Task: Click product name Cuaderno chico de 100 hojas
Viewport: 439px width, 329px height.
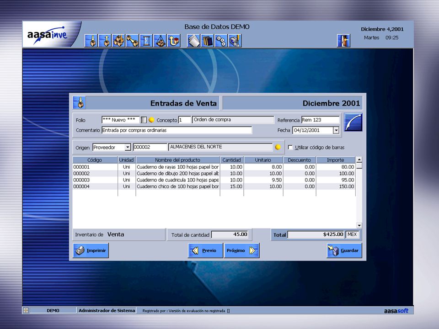Action: (x=178, y=186)
